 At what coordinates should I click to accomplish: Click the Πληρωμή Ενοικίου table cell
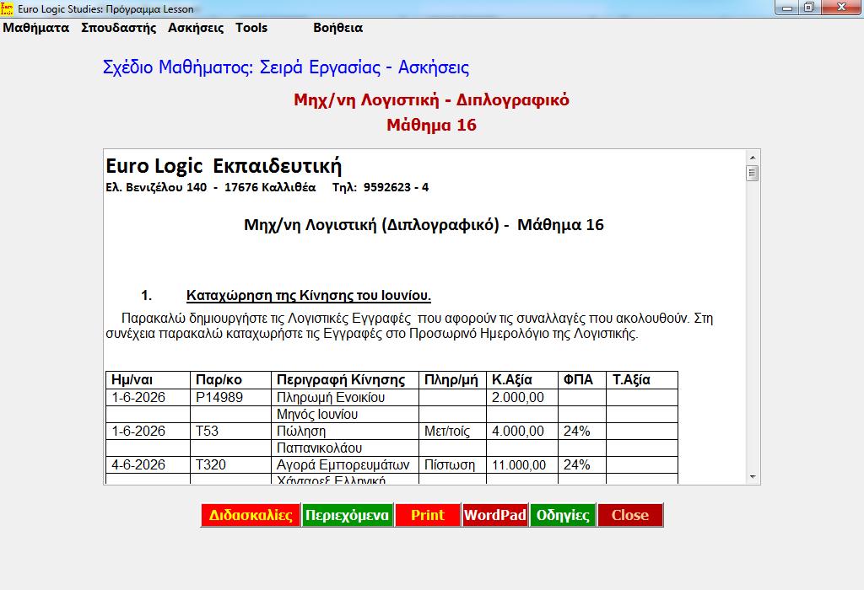pos(331,397)
